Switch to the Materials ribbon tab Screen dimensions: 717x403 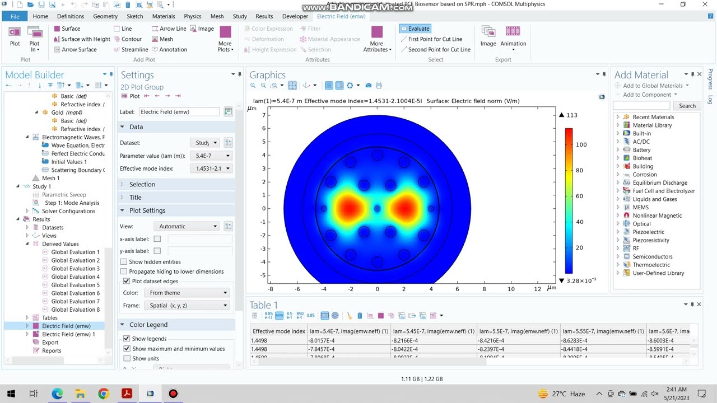164,16
